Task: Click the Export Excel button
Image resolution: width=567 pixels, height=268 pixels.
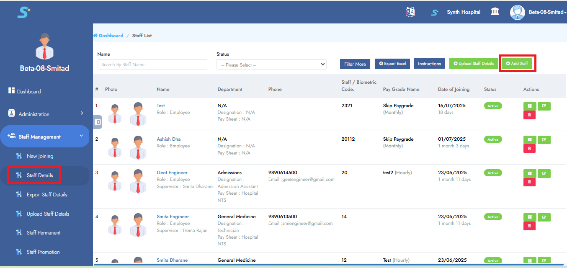Action: [392, 64]
